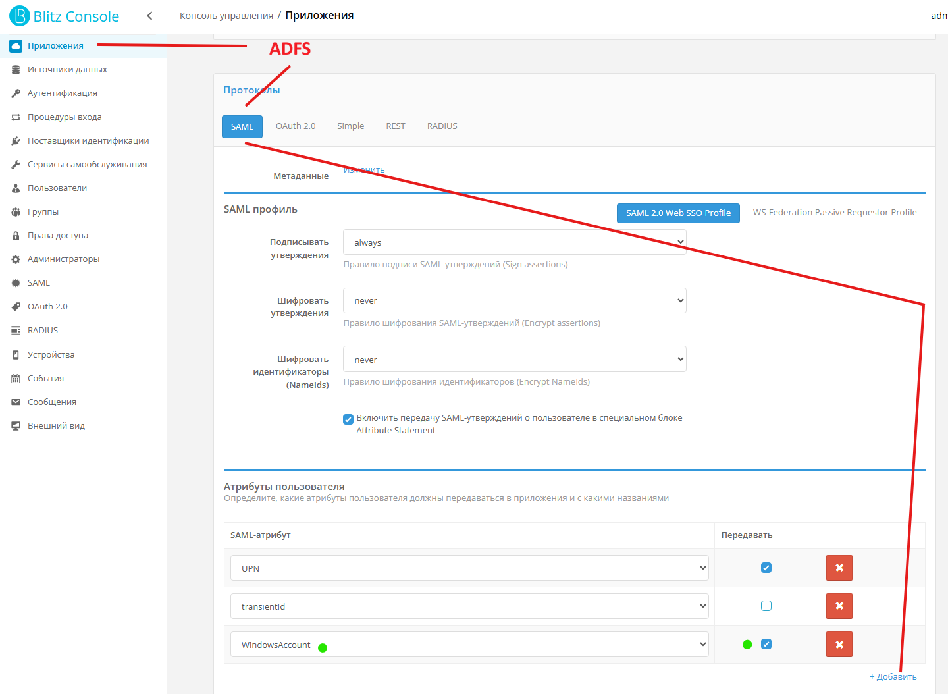Click the Протоколы panel heading
The image size is (948, 694).
(x=251, y=90)
